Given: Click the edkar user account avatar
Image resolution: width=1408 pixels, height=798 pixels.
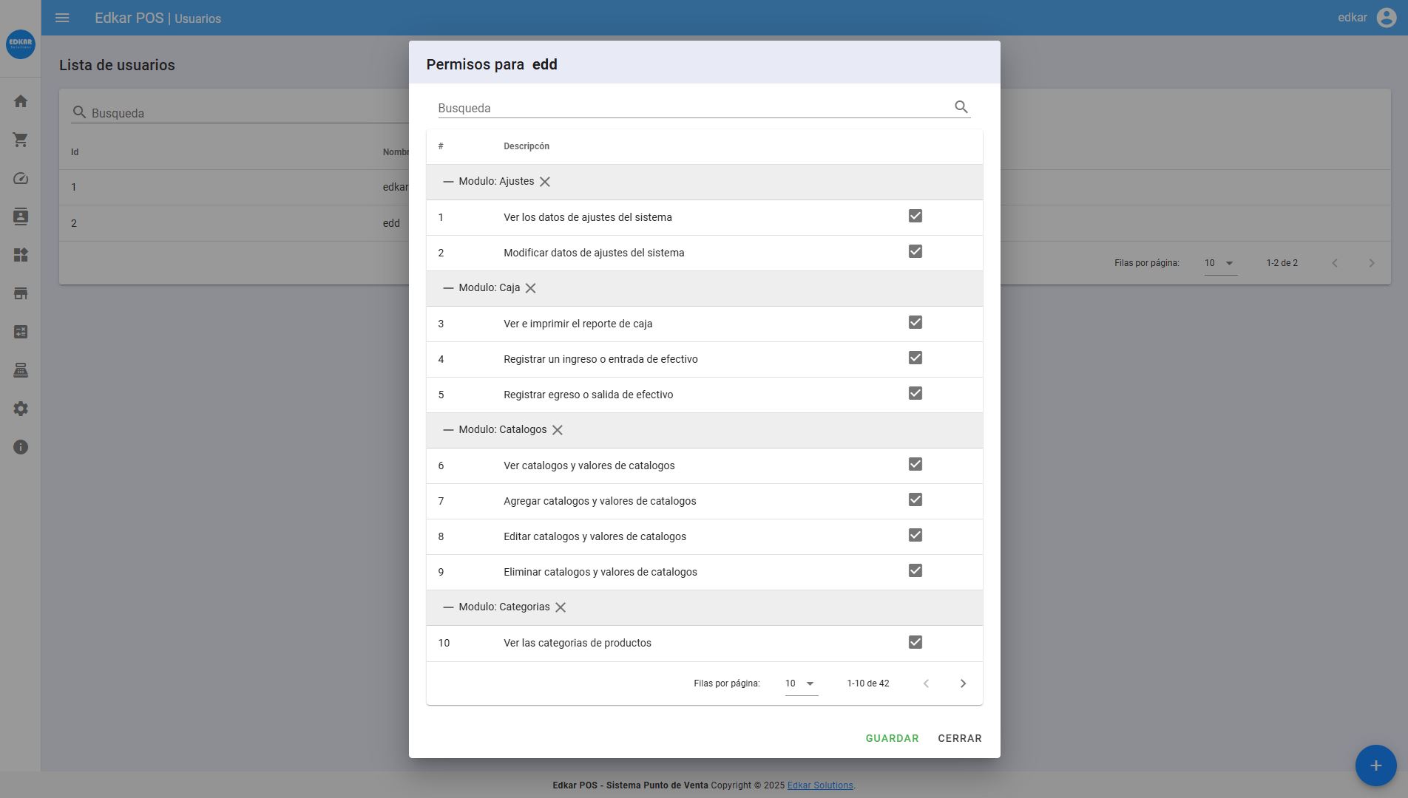Looking at the screenshot, I should click(1386, 18).
